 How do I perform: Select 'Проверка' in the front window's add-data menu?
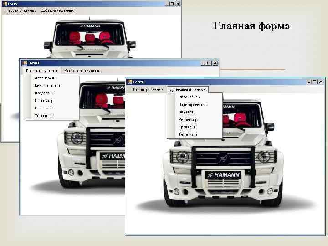[187, 127]
